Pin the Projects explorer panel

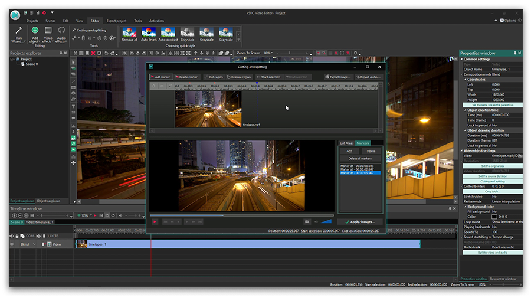(61, 53)
